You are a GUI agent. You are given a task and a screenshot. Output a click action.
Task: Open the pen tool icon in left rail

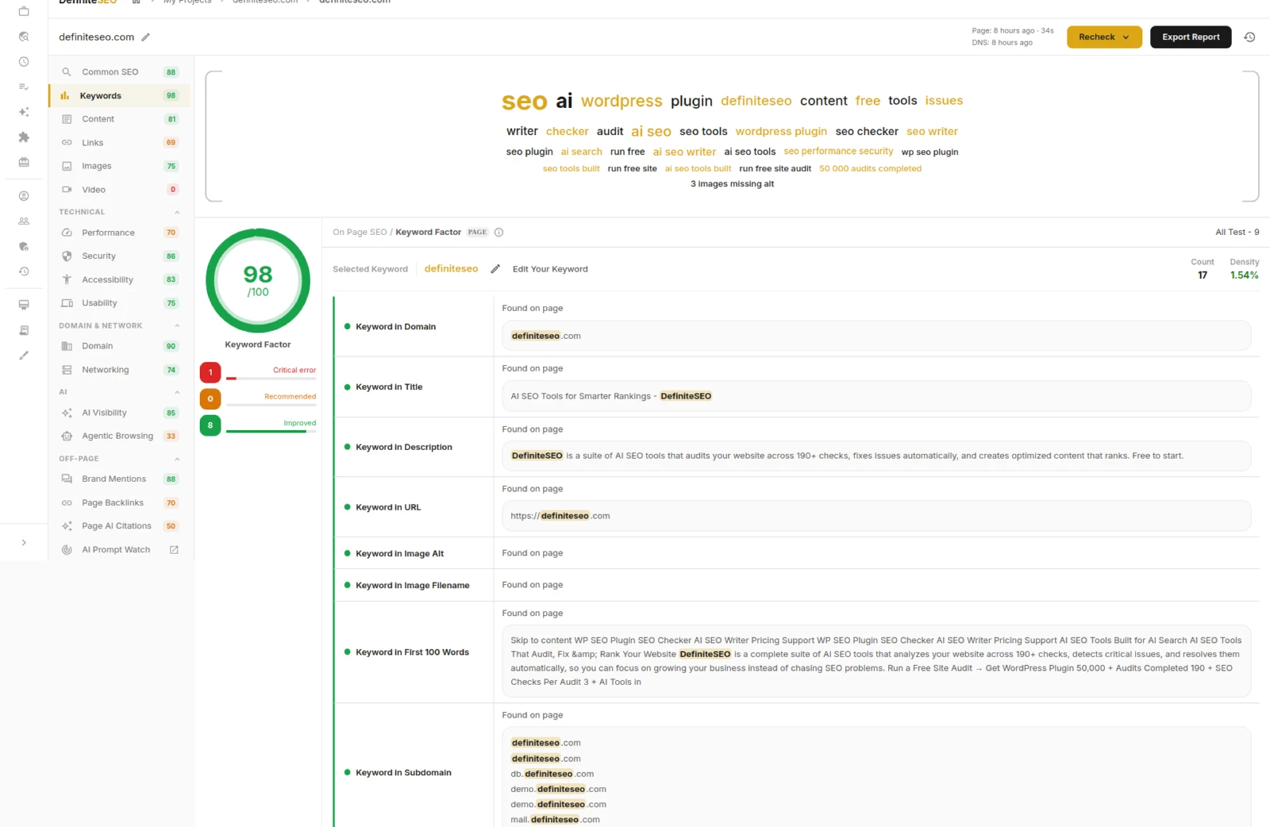pyautogui.click(x=24, y=356)
